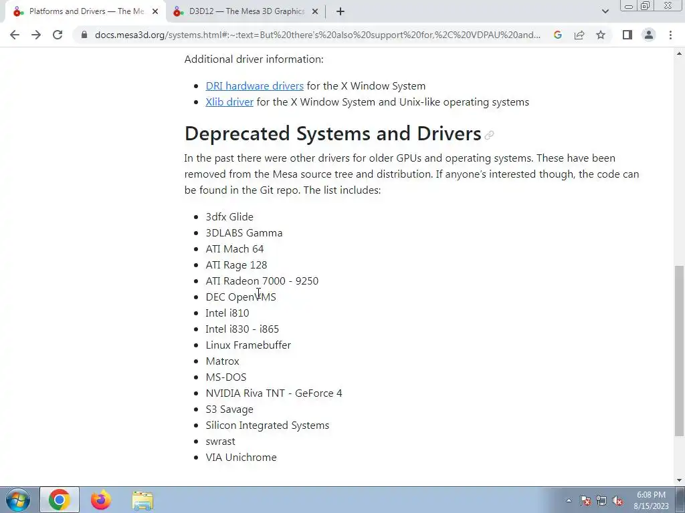Open the Windows Start menu

coord(18,500)
